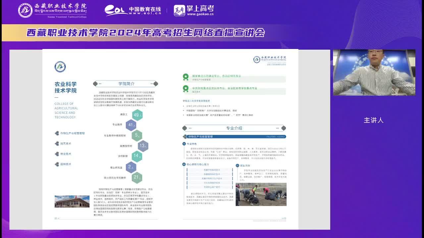Open the www.eol.cn link text
424x238 pixels.
pos(145,14)
